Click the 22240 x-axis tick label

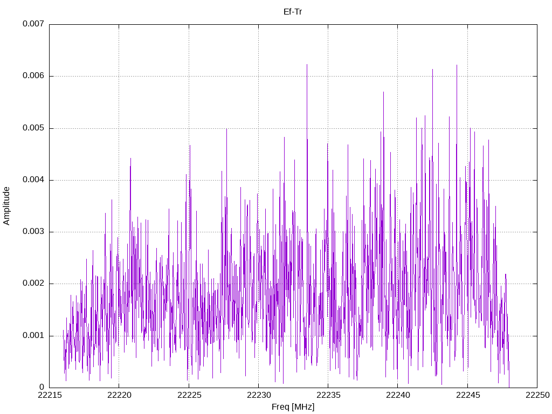tap(398, 395)
